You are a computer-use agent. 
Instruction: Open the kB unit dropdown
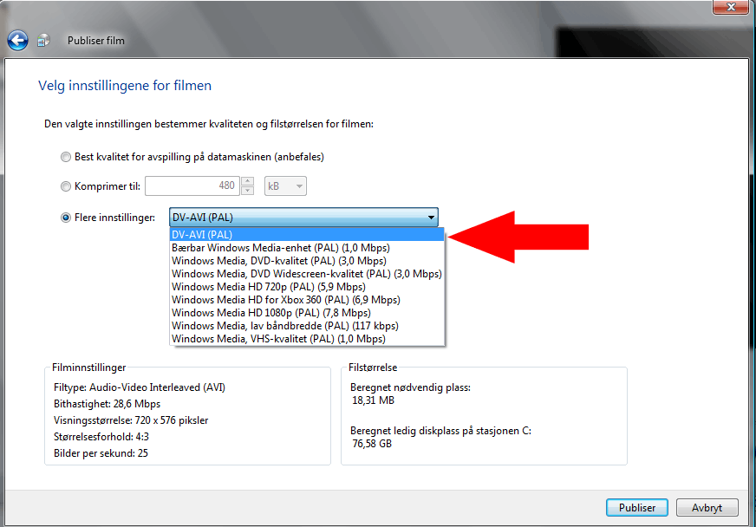pyautogui.click(x=285, y=186)
